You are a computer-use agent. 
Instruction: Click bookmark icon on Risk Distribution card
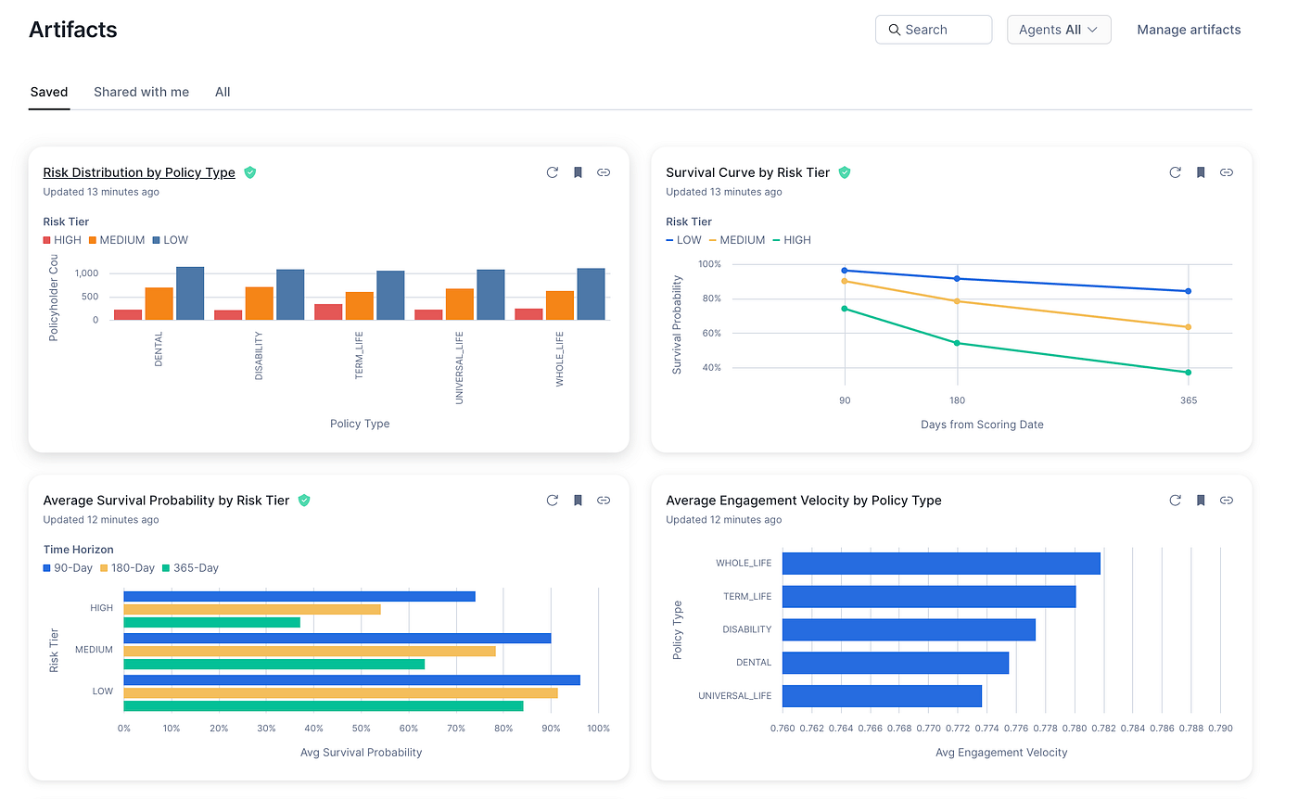(578, 172)
